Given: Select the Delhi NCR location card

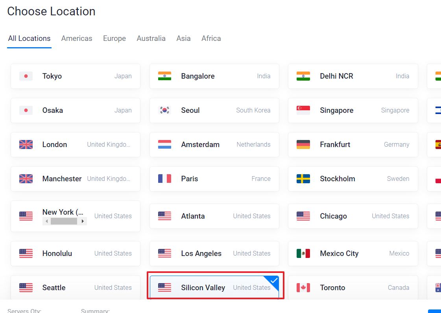Looking at the screenshot, I should [353, 76].
